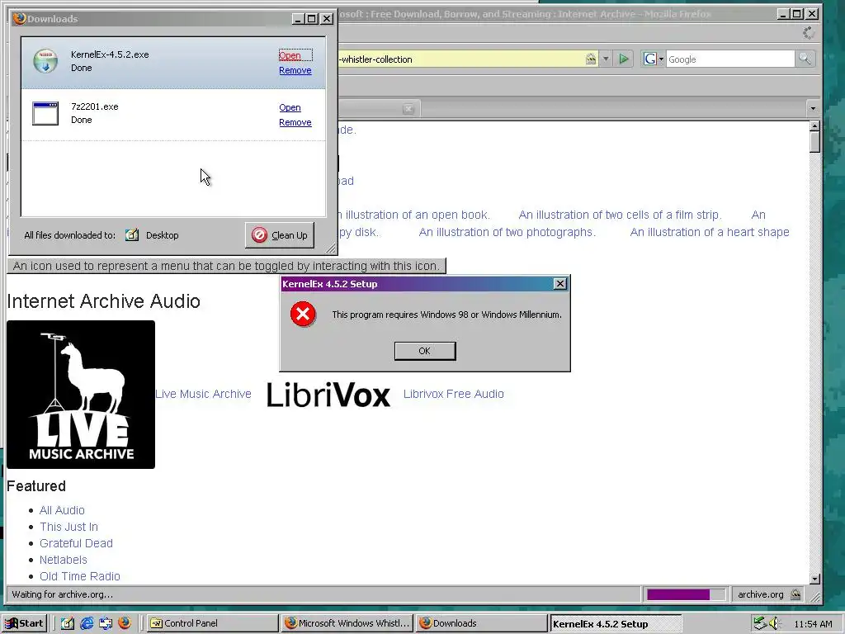Click the illustration of a heart shape link
Viewport: 845px width, 634px height.
point(710,232)
